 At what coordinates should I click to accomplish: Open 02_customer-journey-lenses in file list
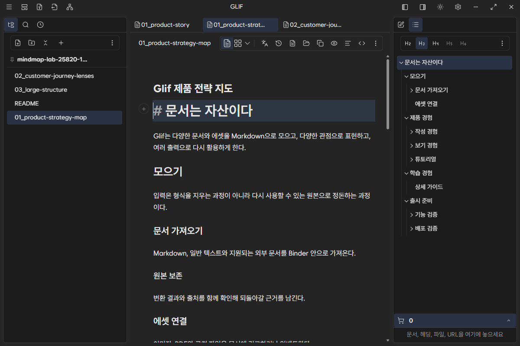coord(65,76)
